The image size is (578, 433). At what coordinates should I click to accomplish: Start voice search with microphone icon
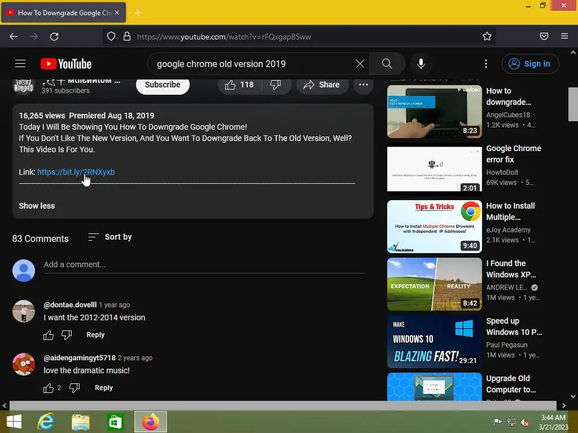(421, 64)
